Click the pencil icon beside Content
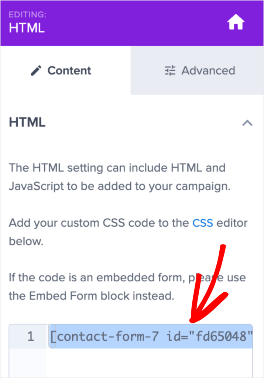This screenshot has height=378, width=264. (x=36, y=71)
